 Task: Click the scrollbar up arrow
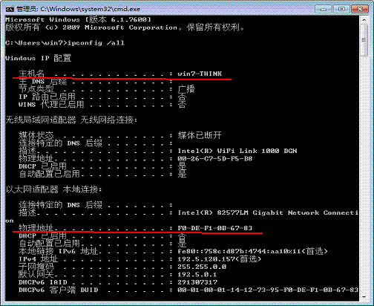(x=364, y=19)
